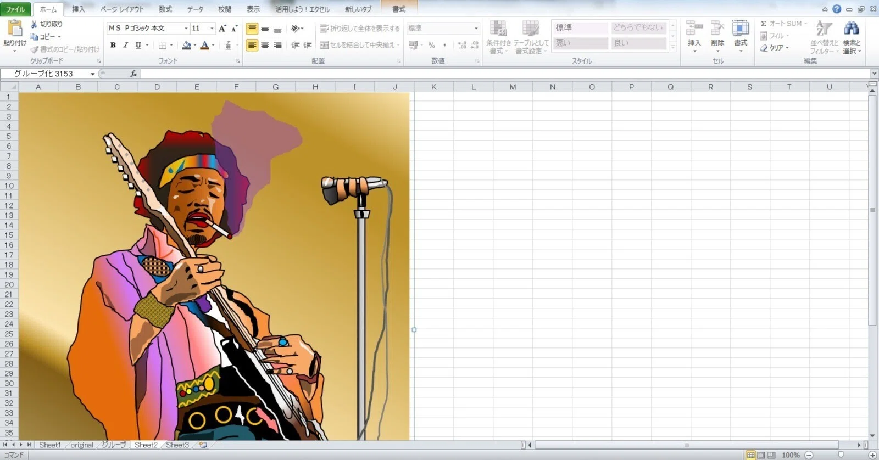This screenshot has width=879, height=460.
Task: Click the Increase Font Size icon
Action: (222, 28)
